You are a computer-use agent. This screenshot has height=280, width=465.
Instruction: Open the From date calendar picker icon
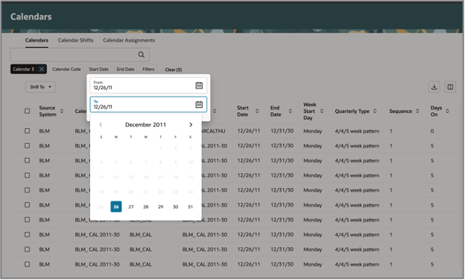tap(199, 85)
